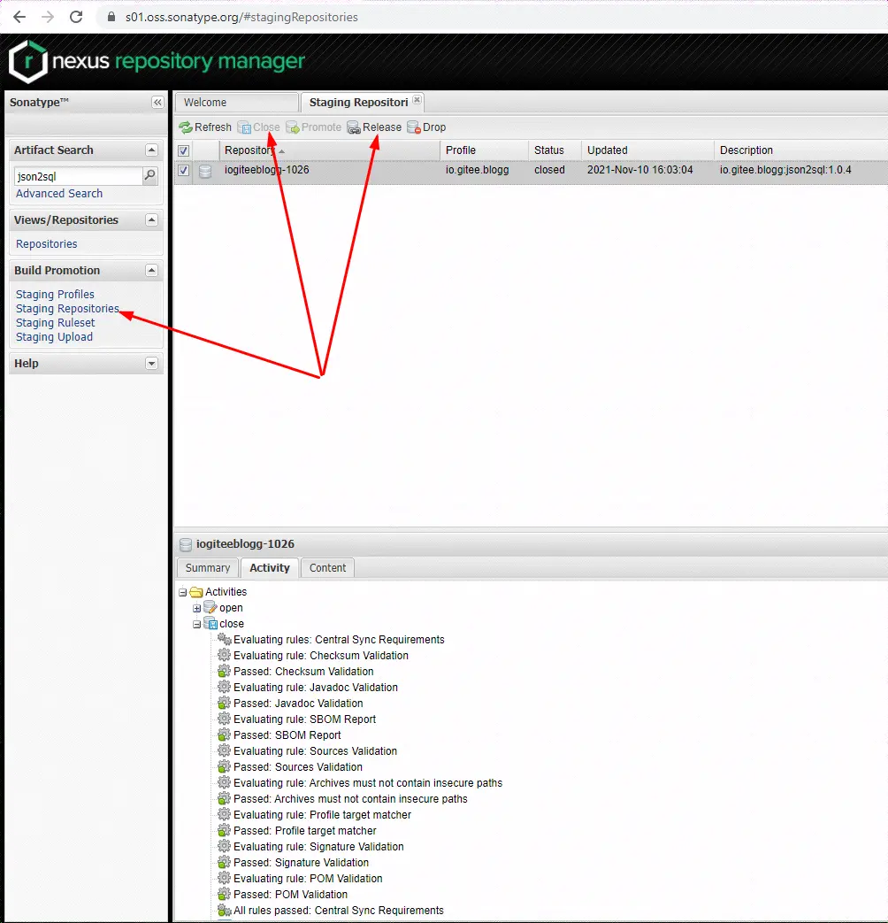Click icon beside Evaluating rules: Central Sync Requirements

(224, 639)
